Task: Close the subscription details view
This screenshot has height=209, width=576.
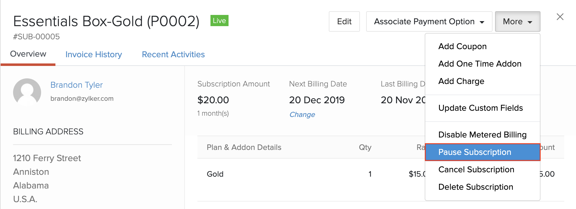Action: (x=560, y=17)
